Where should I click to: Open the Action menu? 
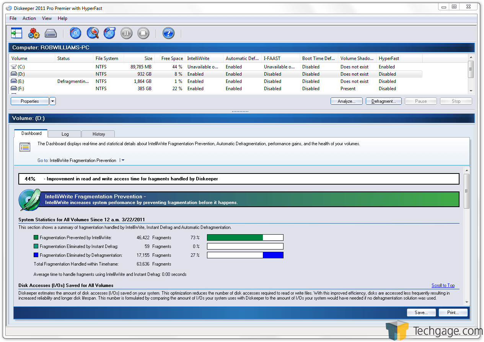29,18
